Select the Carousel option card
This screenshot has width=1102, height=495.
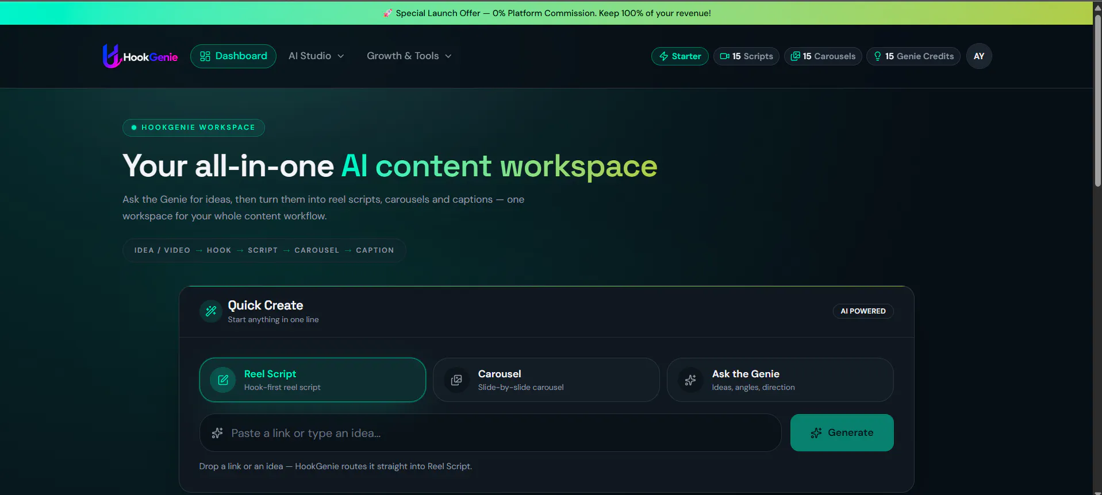click(546, 380)
